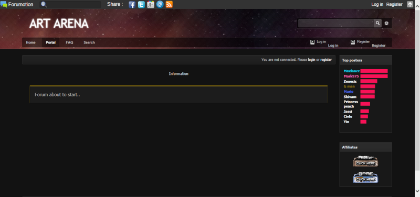Screen dimensions: 420x197
Task: Click the register link in not-connected notice
Action: pyautogui.click(x=326, y=60)
